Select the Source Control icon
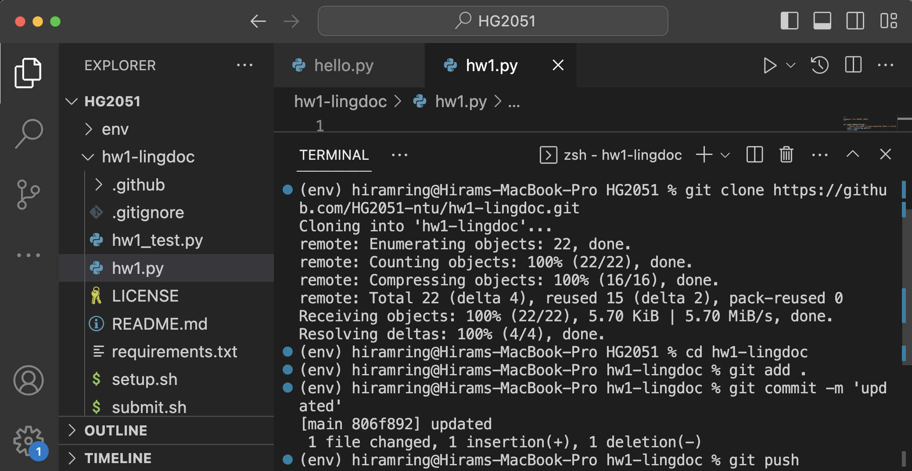The height and width of the screenshot is (471, 912). click(x=28, y=193)
